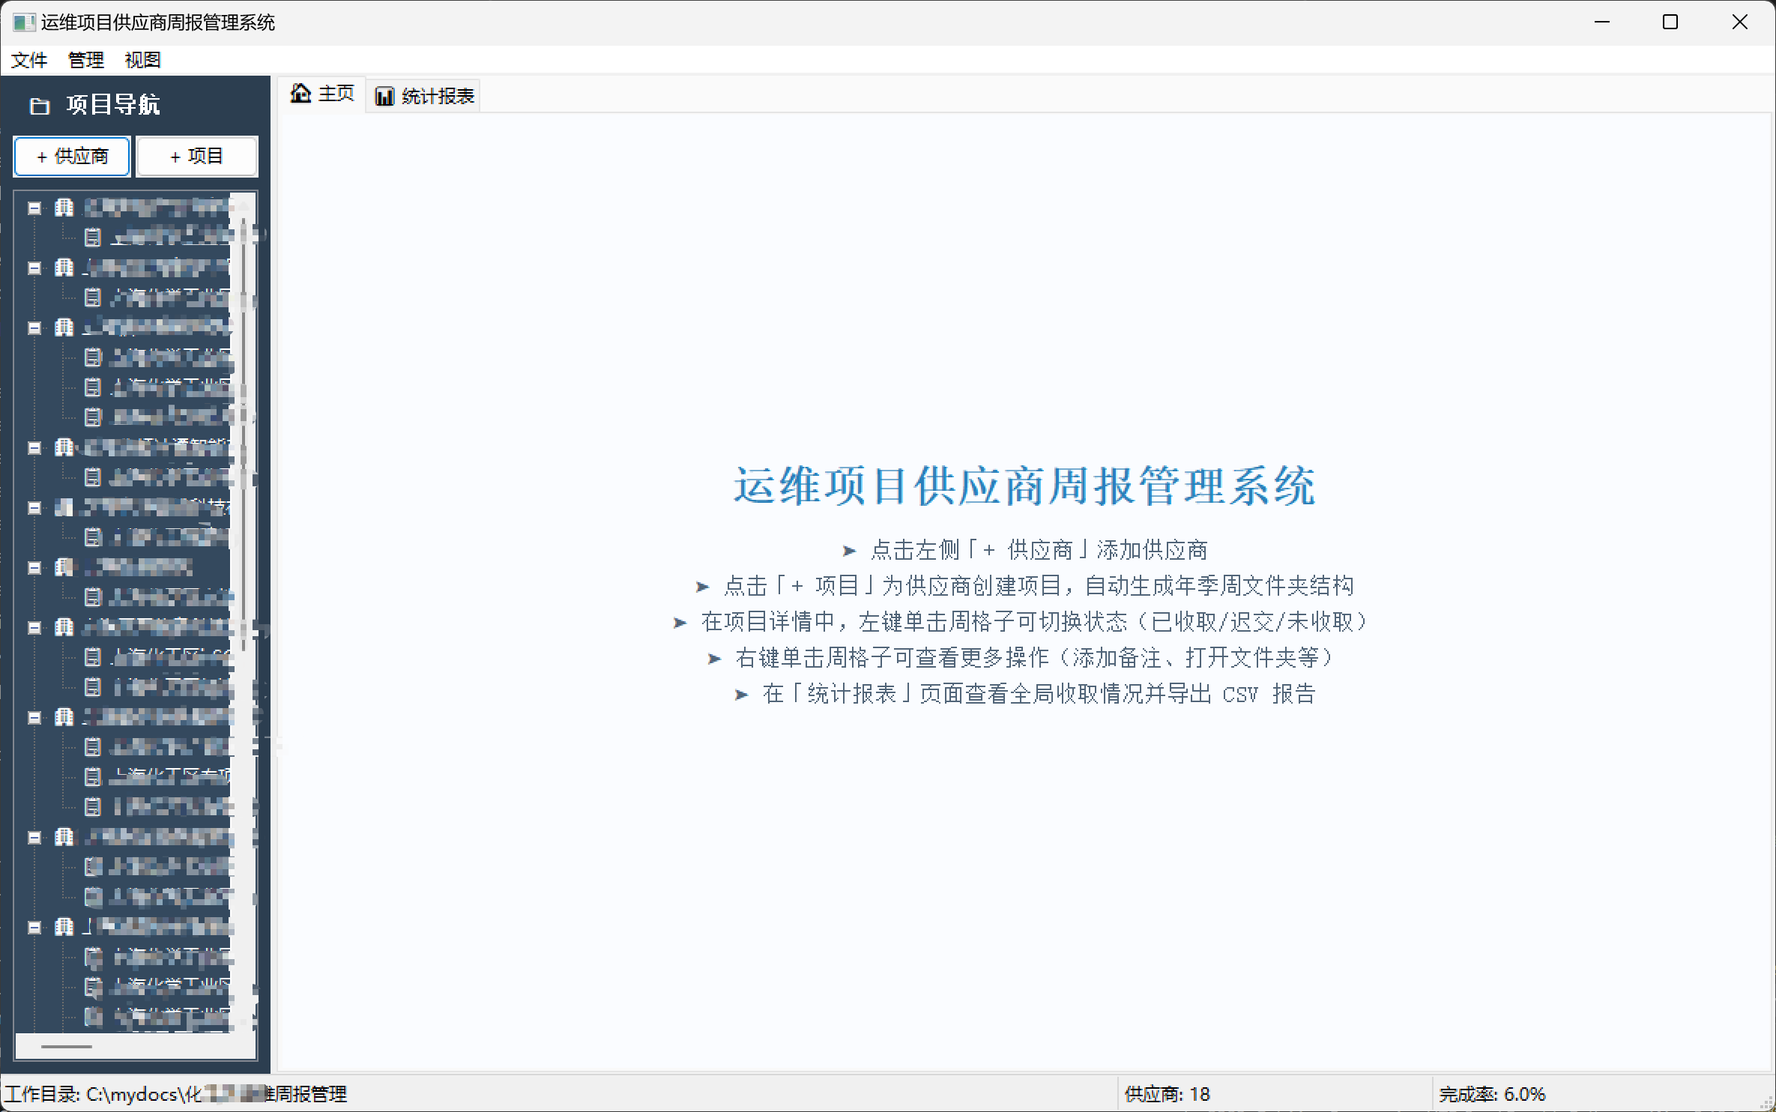The height and width of the screenshot is (1112, 1776).
Task: Open the 文件 menu
Action: [x=29, y=60]
